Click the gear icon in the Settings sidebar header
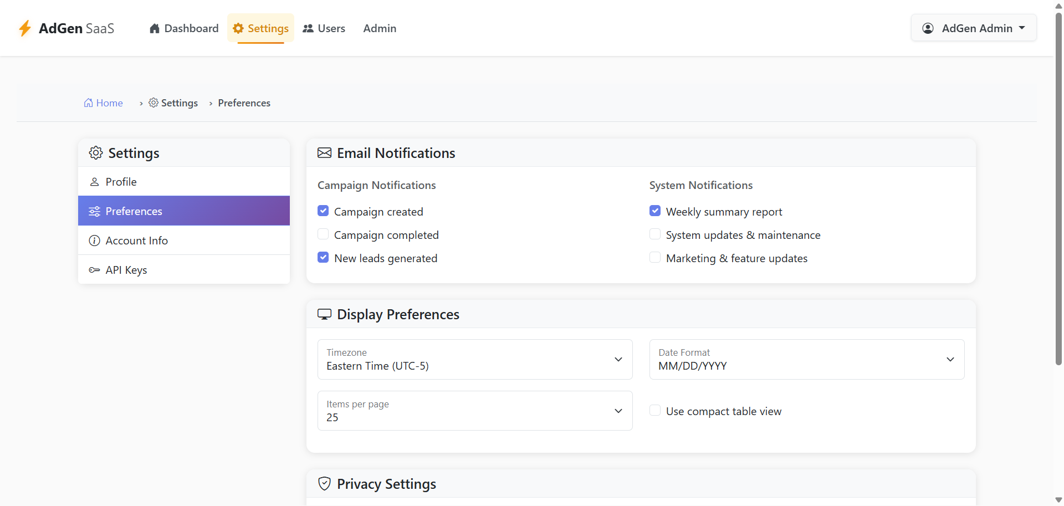The width and height of the screenshot is (1064, 506). [96, 153]
